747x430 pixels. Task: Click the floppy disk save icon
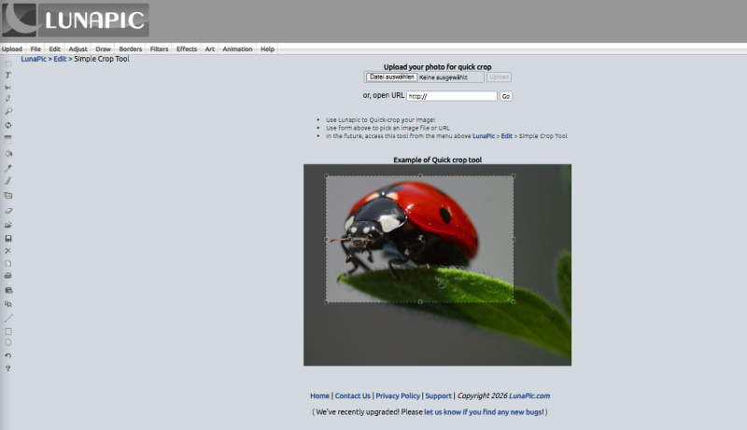(8, 238)
